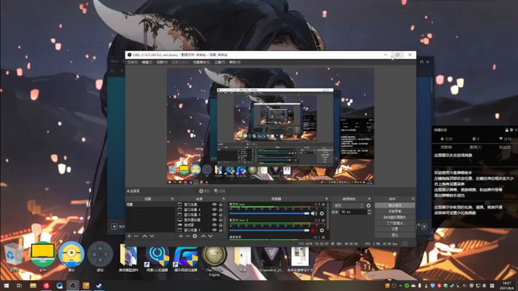
Task: Add a new scene in Scenes panel
Action: (x=129, y=236)
